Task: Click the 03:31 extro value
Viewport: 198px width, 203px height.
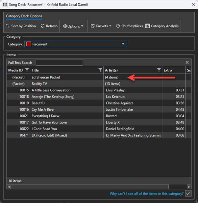Action: pyautogui.click(x=180, y=90)
